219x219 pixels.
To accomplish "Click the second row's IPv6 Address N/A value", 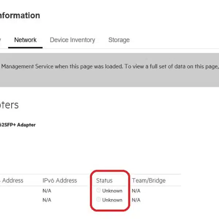I will pos(47,200).
